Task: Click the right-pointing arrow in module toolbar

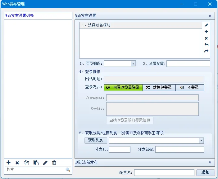Action: [206, 51]
